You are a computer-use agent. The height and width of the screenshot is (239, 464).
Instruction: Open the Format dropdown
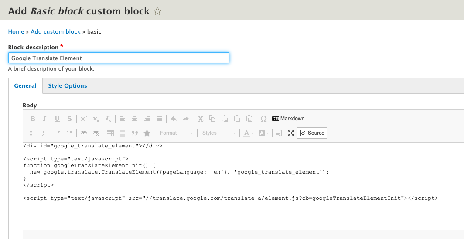176,133
